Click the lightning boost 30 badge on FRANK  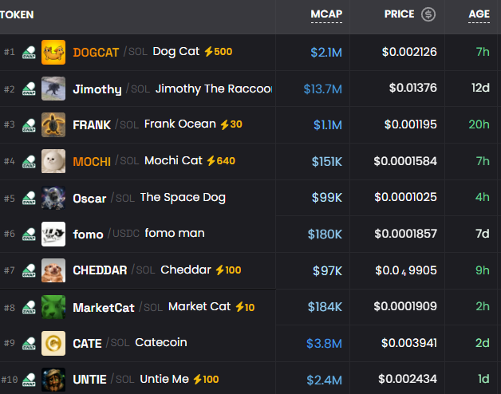(231, 124)
